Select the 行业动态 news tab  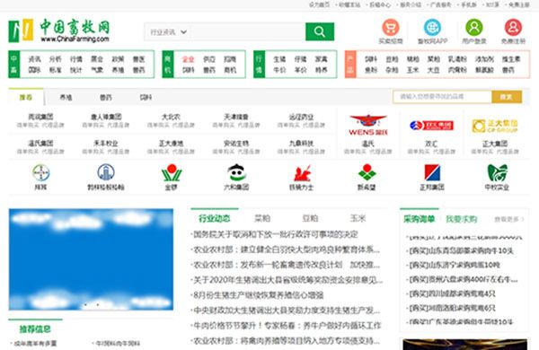pos(215,218)
